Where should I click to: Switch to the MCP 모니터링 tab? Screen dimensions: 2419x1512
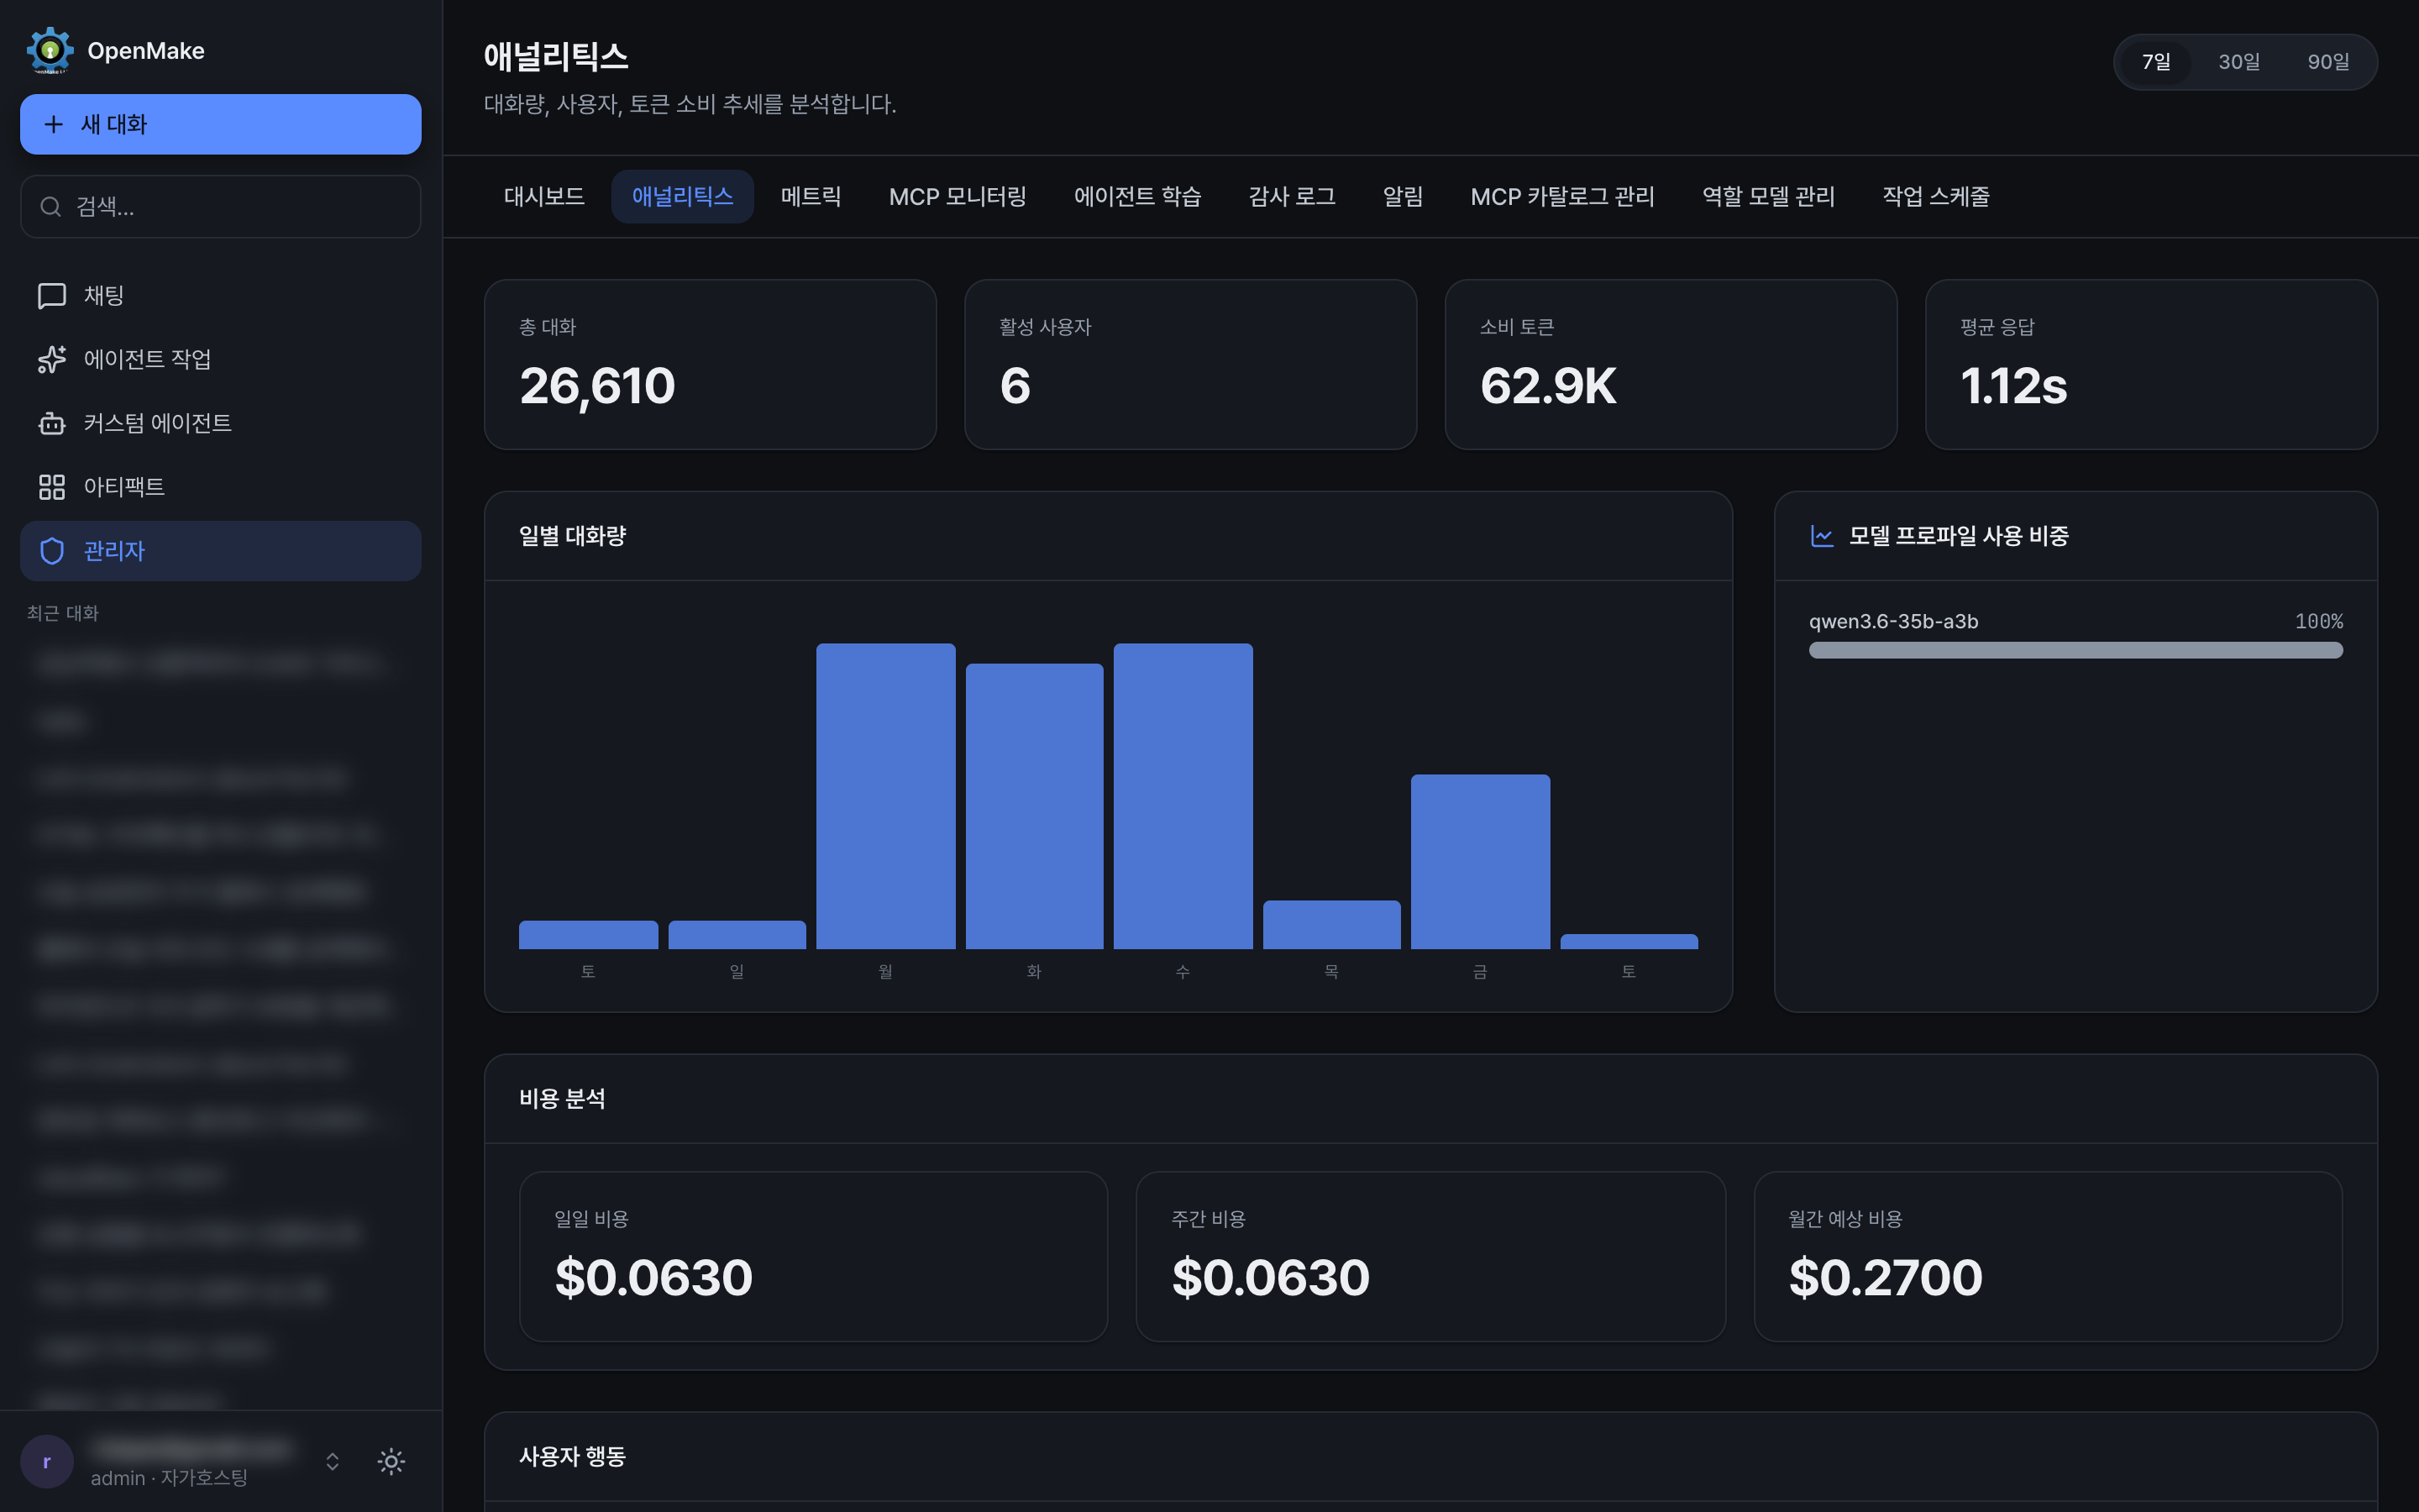tap(958, 196)
